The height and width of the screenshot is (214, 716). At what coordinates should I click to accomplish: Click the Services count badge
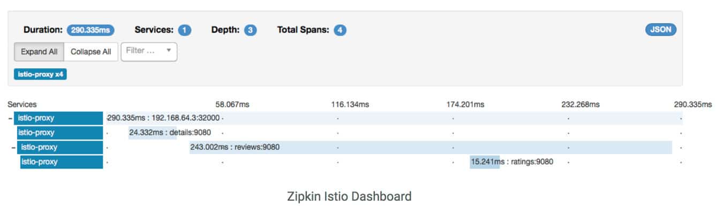point(185,30)
